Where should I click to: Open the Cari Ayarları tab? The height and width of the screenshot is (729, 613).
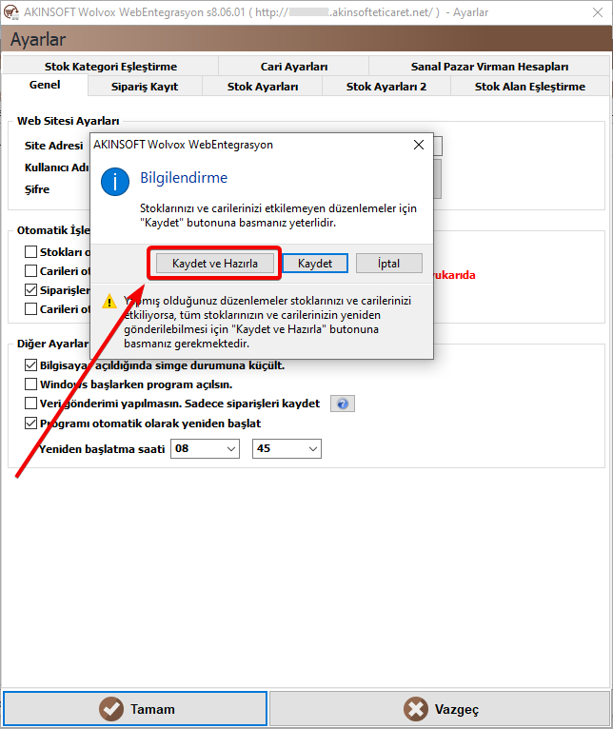(x=294, y=67)
